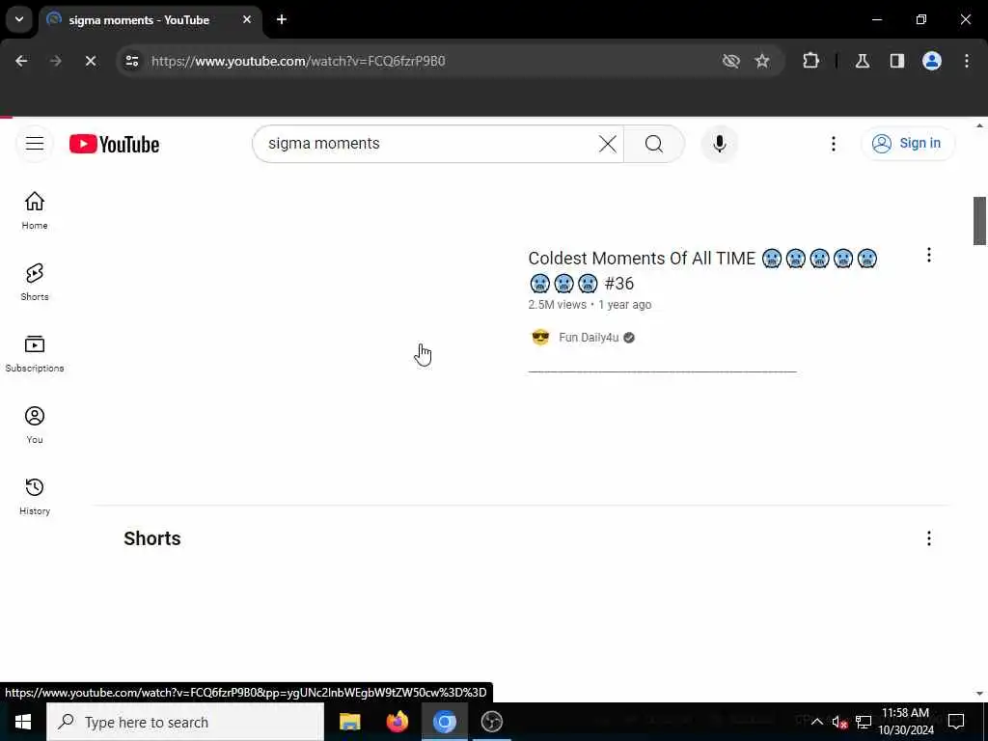Open Shorts in the sidebar
988x741 pixels.
[x=35, y=282]
